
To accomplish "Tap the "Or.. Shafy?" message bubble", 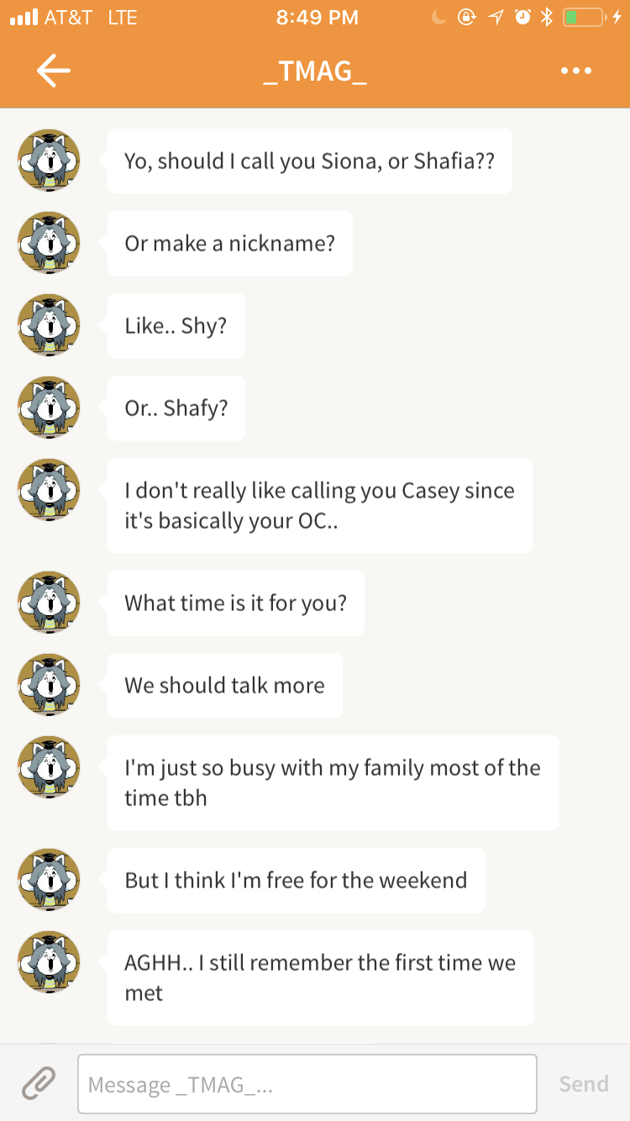I will click(x=176, y=408).
